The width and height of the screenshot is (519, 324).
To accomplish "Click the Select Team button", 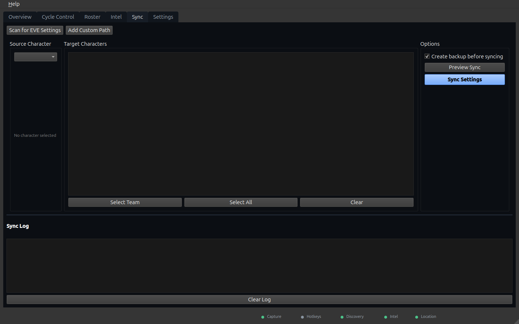I will click(x=125, y=202).
